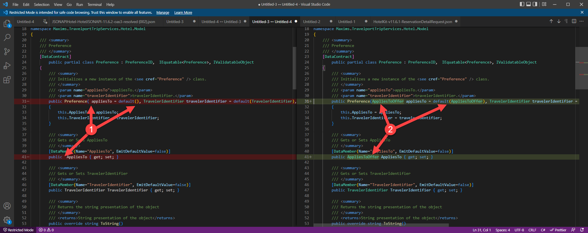
Task: Click Prettier formatter status item
Action: click(558, 230)
